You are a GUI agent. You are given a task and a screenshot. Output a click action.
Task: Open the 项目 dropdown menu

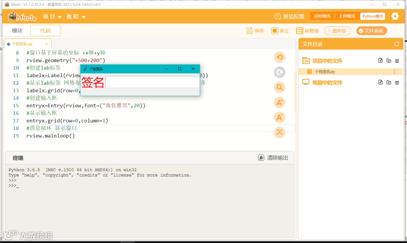52,17
